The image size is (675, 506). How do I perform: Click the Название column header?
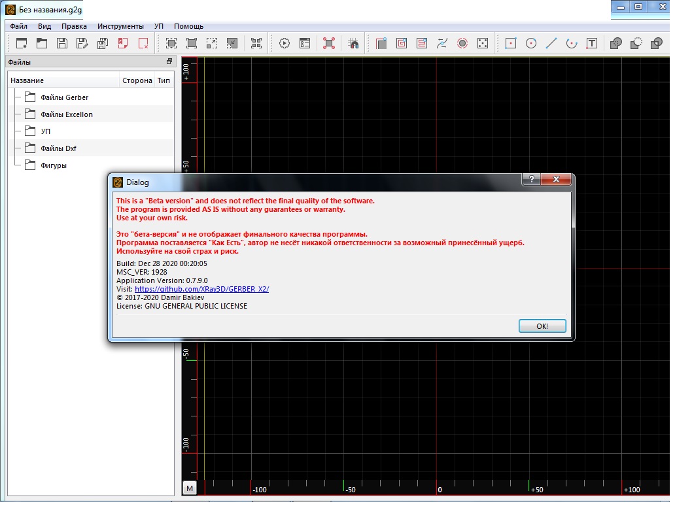coord(63,80)
